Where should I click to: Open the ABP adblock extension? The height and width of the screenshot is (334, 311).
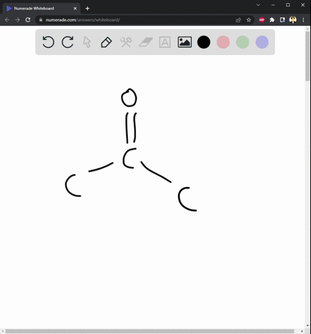(262, 20)
